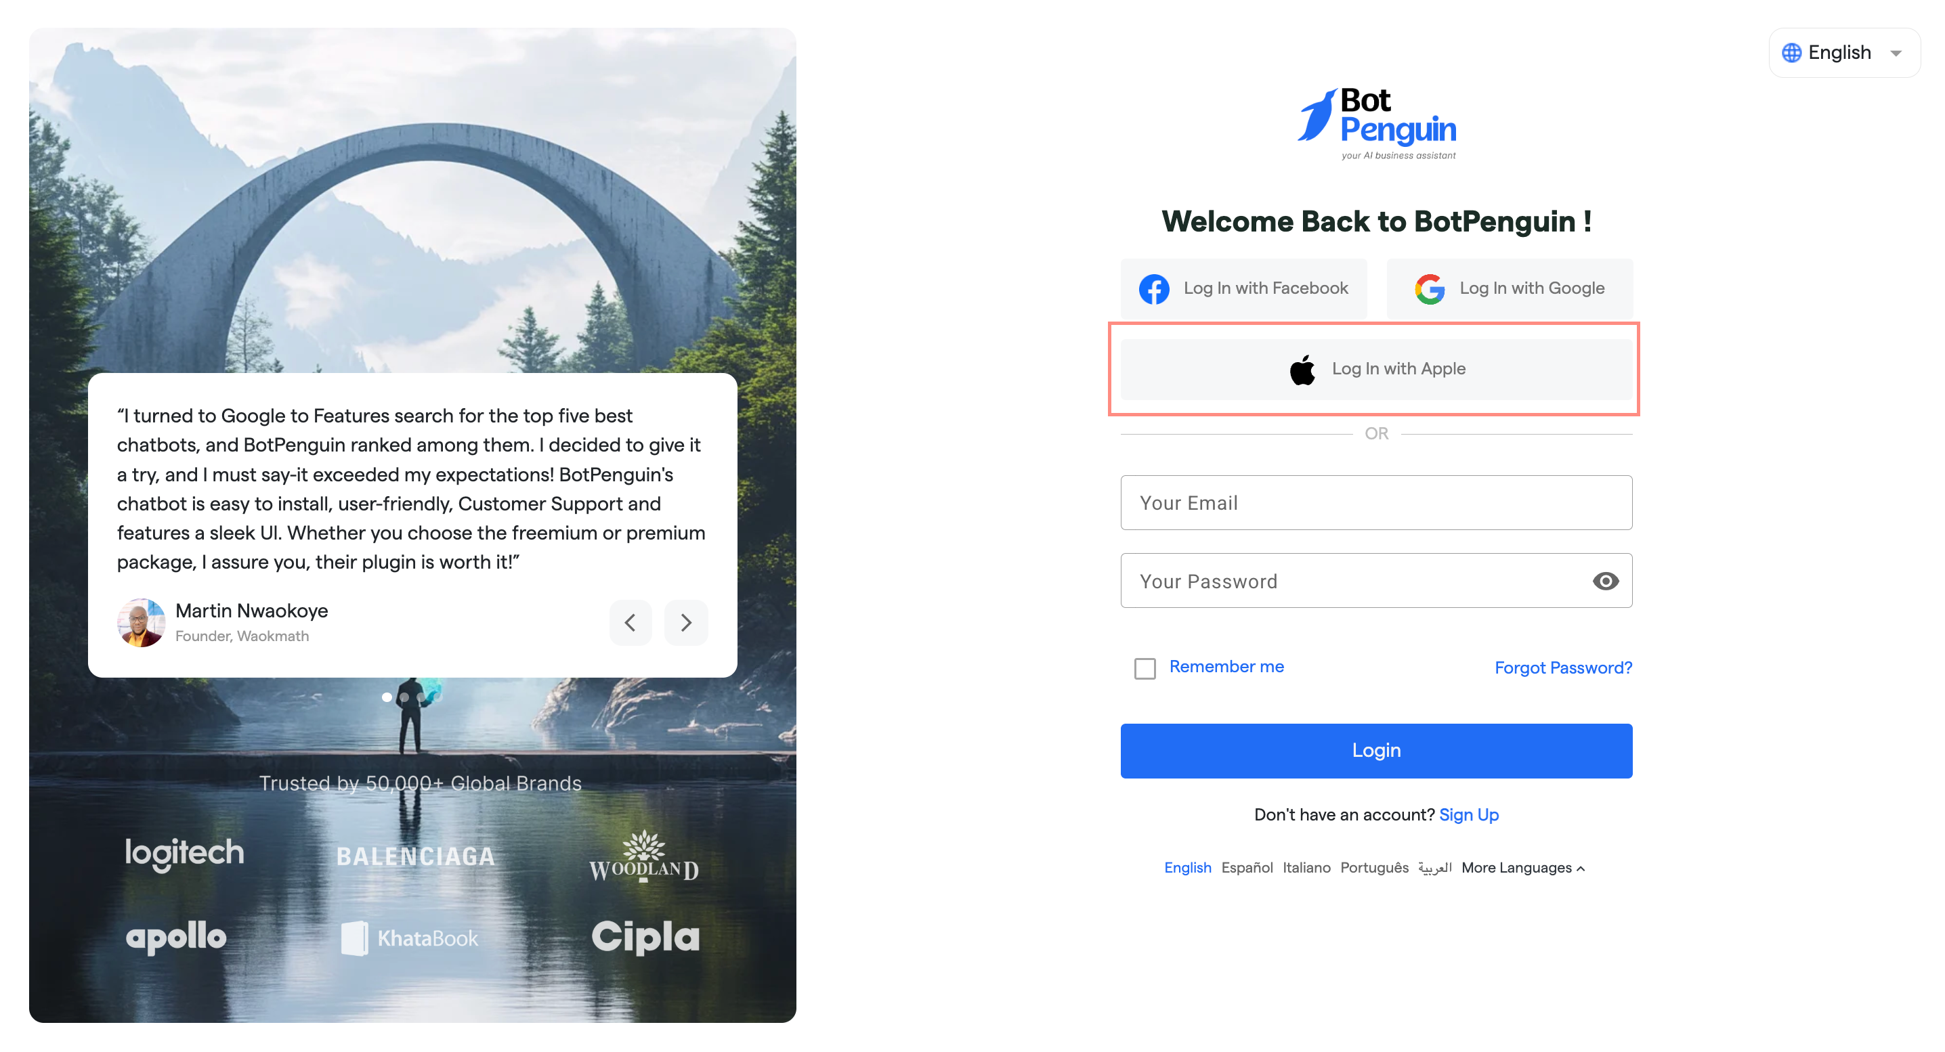Click the Google logo icon
The image size is (1945, 1052).
click(x=1430, y=289)
